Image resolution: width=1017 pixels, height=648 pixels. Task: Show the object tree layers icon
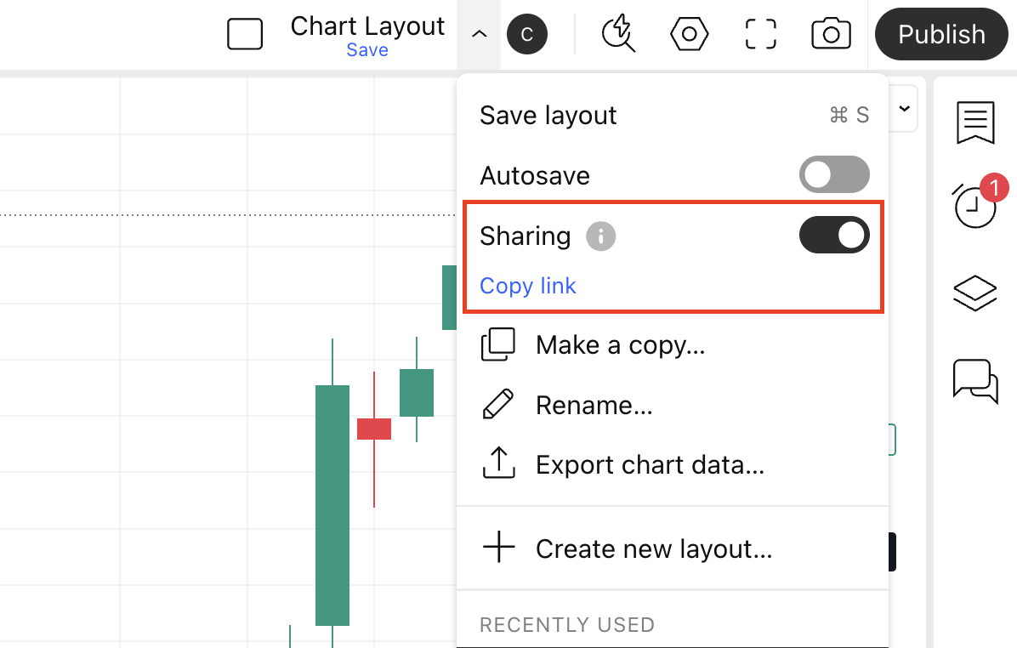pos(974,293)
